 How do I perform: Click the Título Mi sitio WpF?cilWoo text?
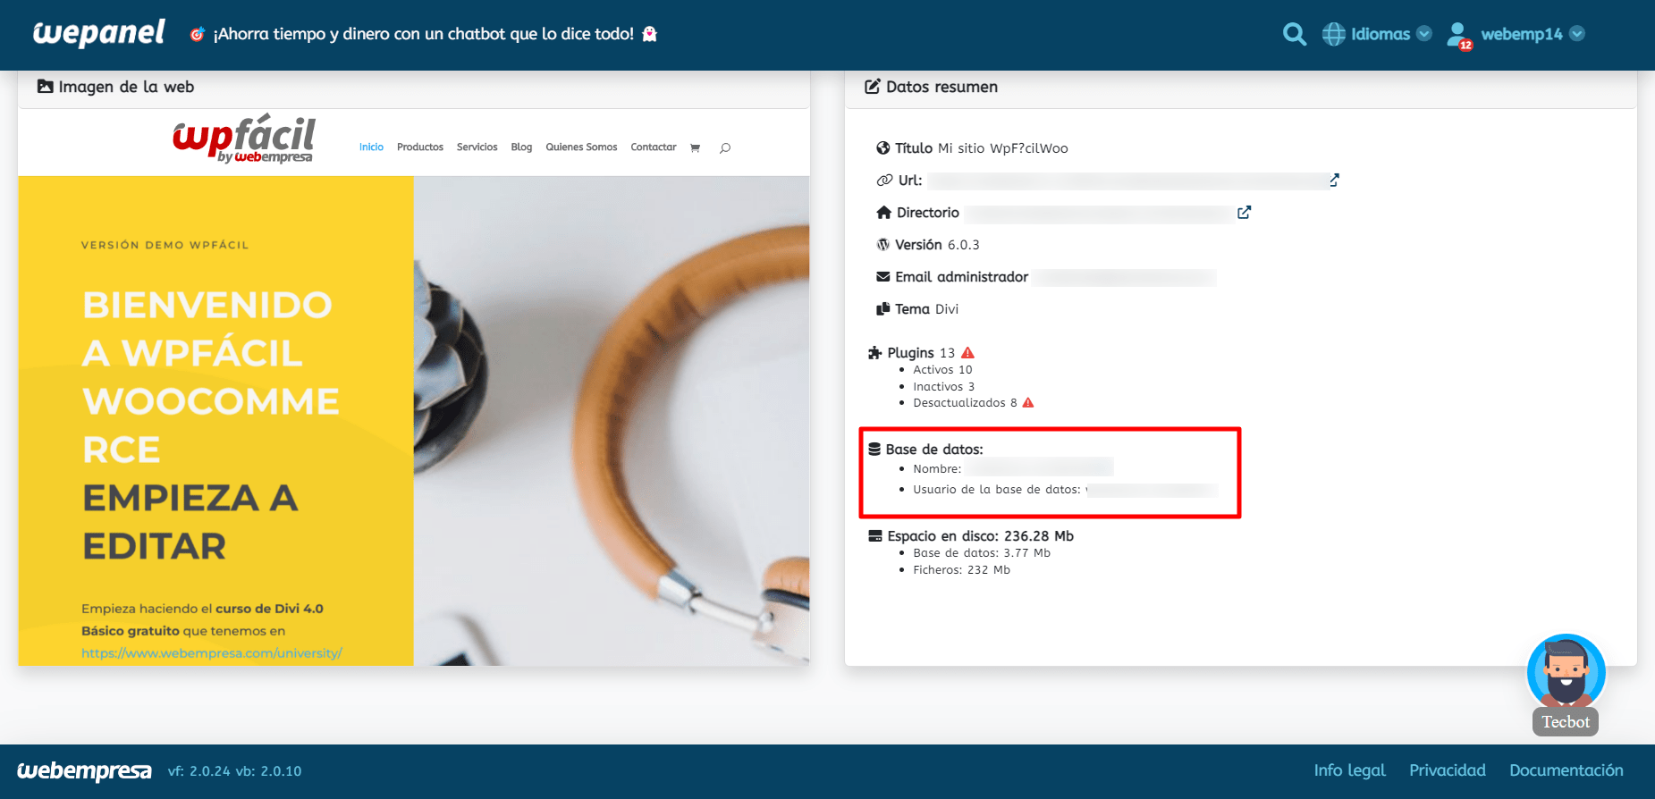(x=982, y=147)
